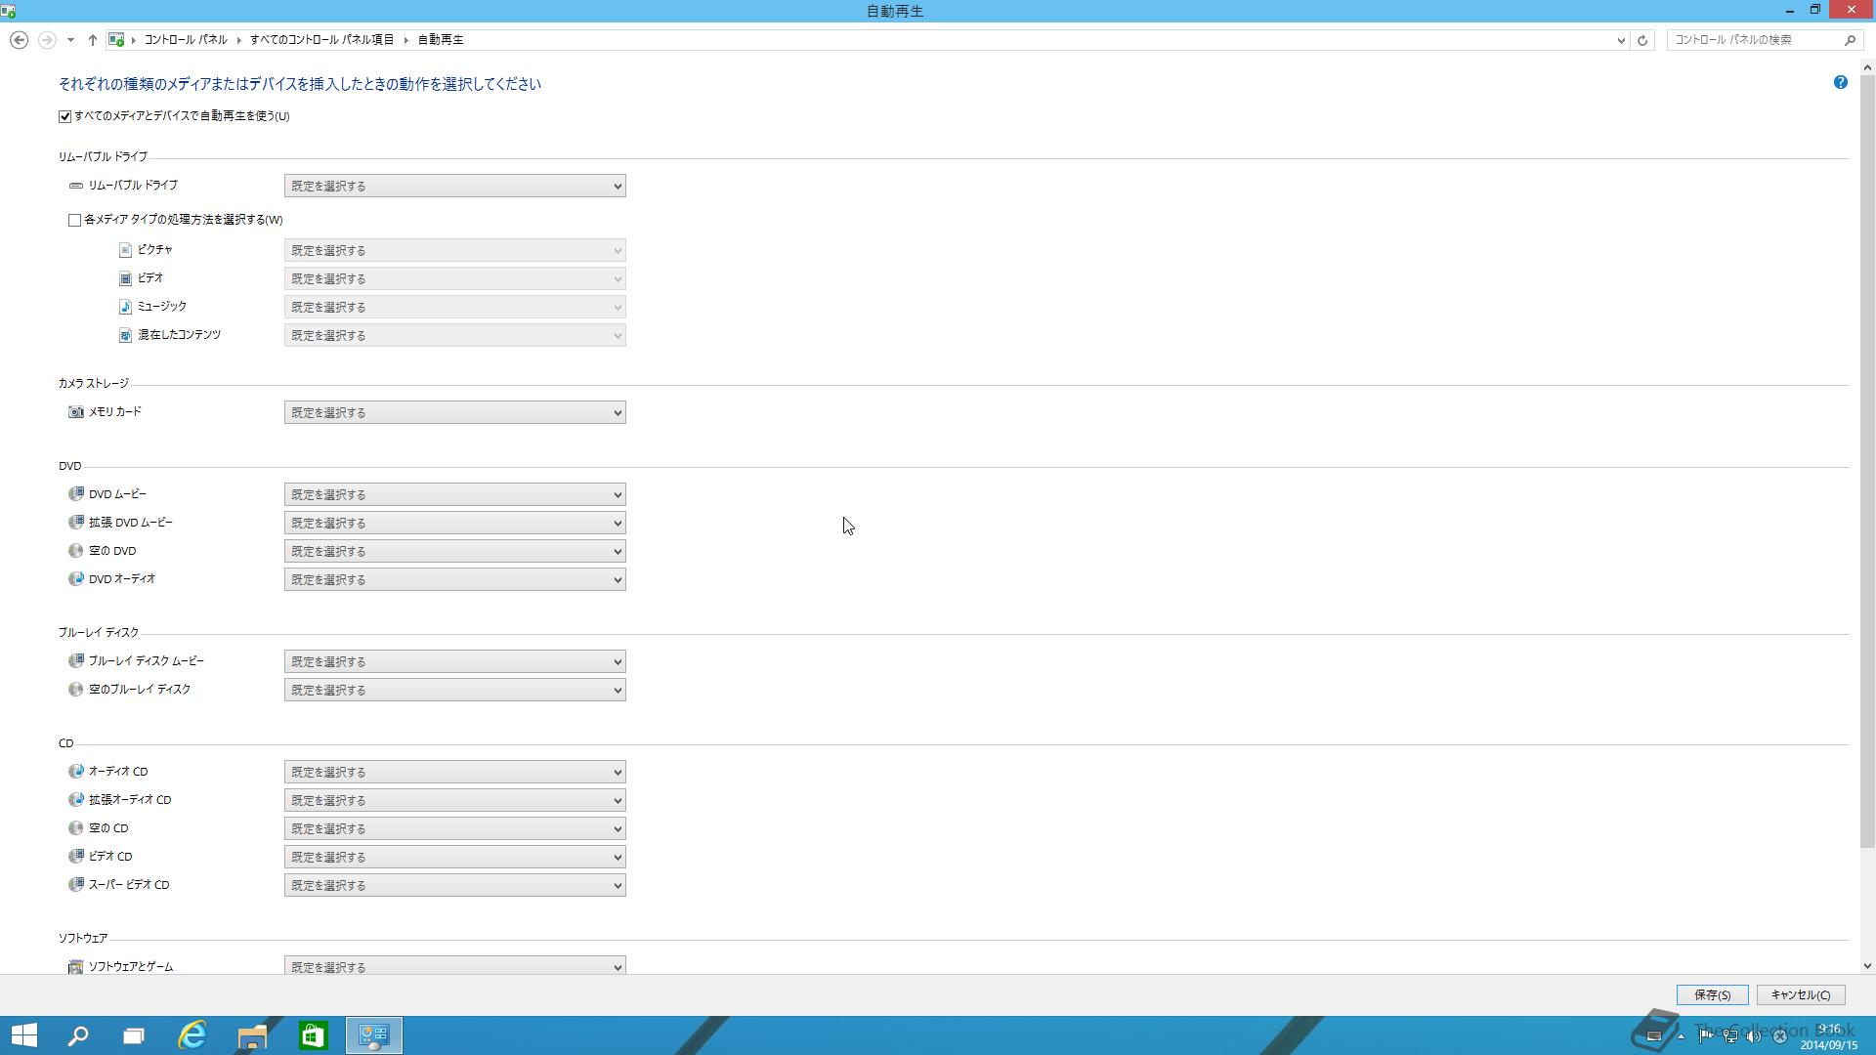Screen dimensions: 1876x1055
Task: Click the volume speaker tray icon
Action: [1754, 1036]
